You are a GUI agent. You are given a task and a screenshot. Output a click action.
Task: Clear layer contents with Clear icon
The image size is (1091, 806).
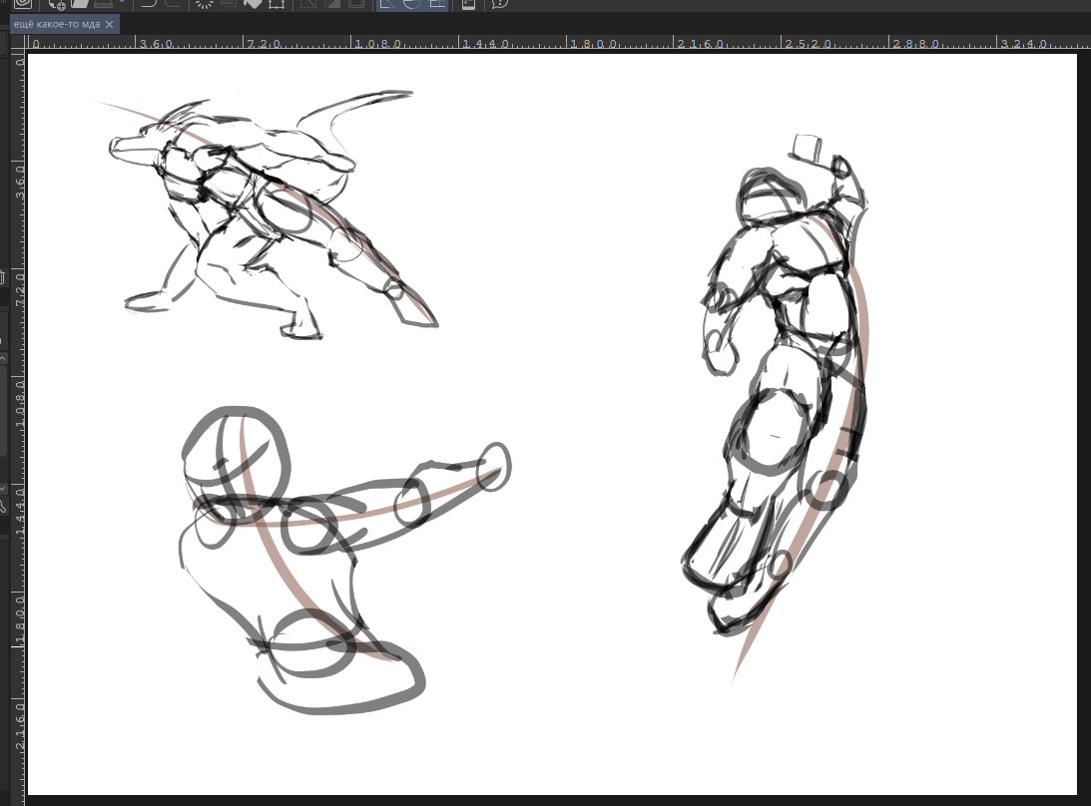[x=204, y=4]
